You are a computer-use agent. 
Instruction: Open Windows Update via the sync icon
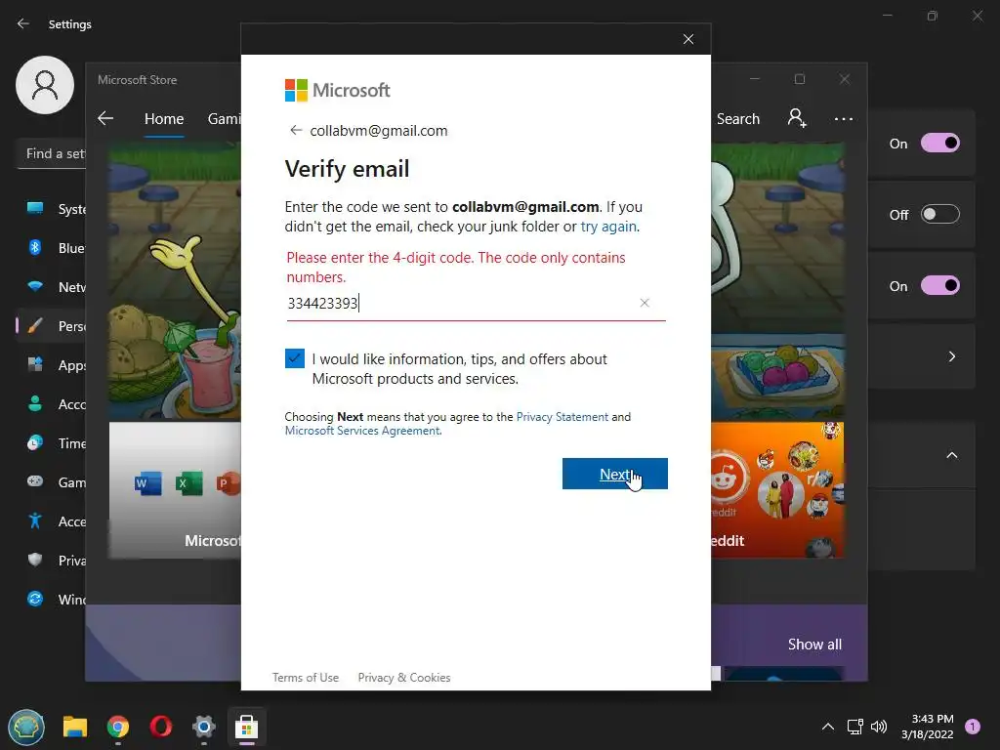tap(35, 599)
